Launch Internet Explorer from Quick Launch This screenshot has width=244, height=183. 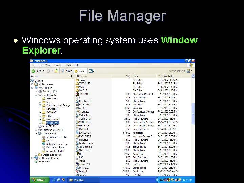54,180
